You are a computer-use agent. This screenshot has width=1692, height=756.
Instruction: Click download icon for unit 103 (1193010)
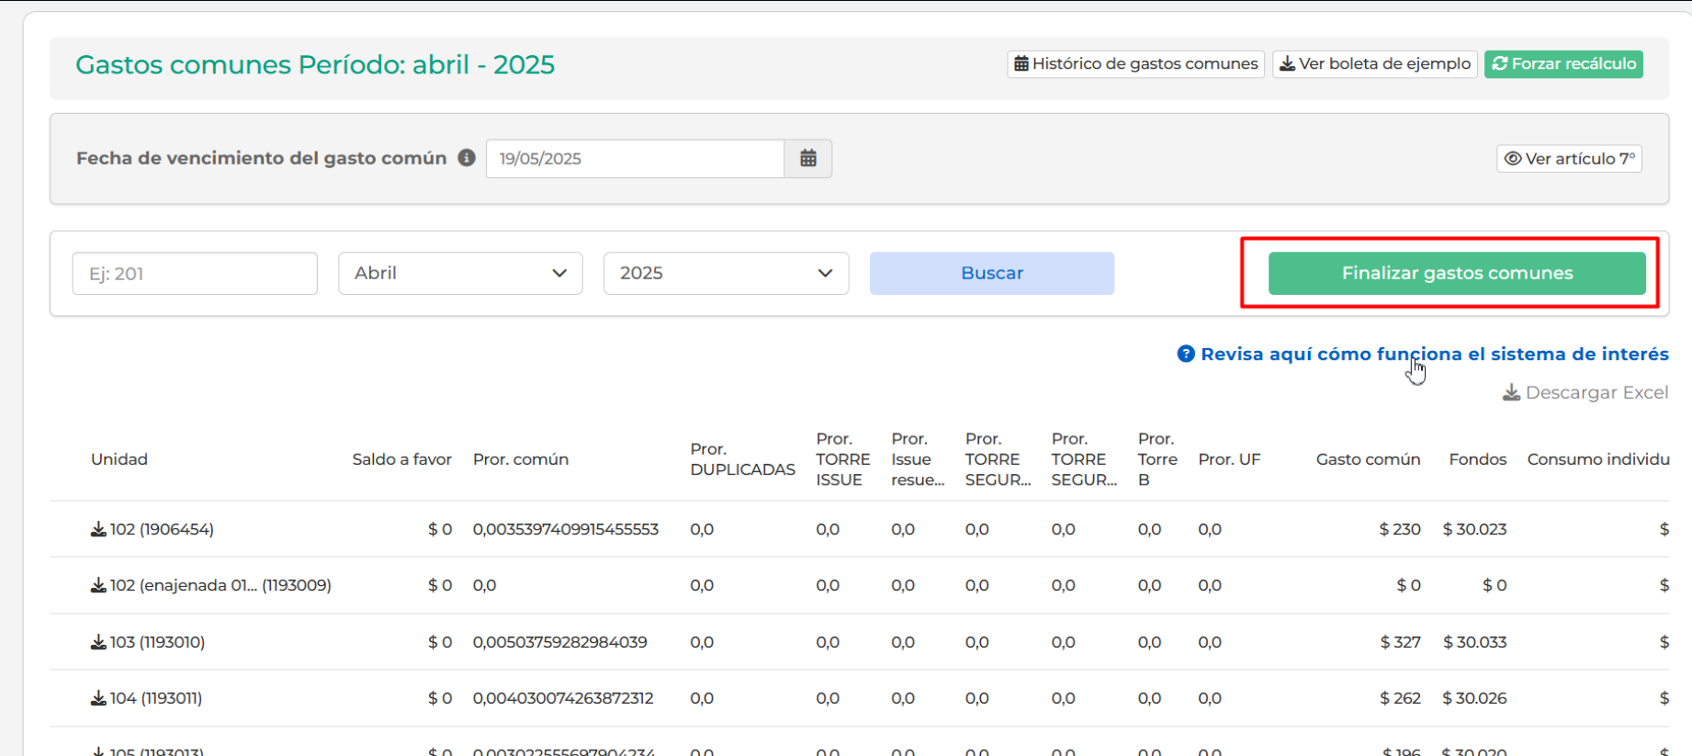click(x=98, y=643)
